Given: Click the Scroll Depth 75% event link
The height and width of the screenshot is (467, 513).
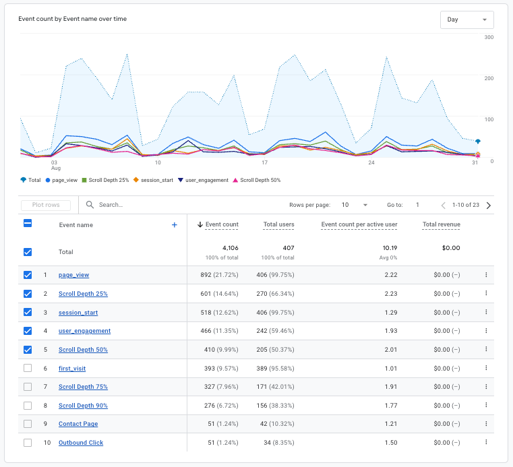Looking at the screenshot, I should coord(83,387).
